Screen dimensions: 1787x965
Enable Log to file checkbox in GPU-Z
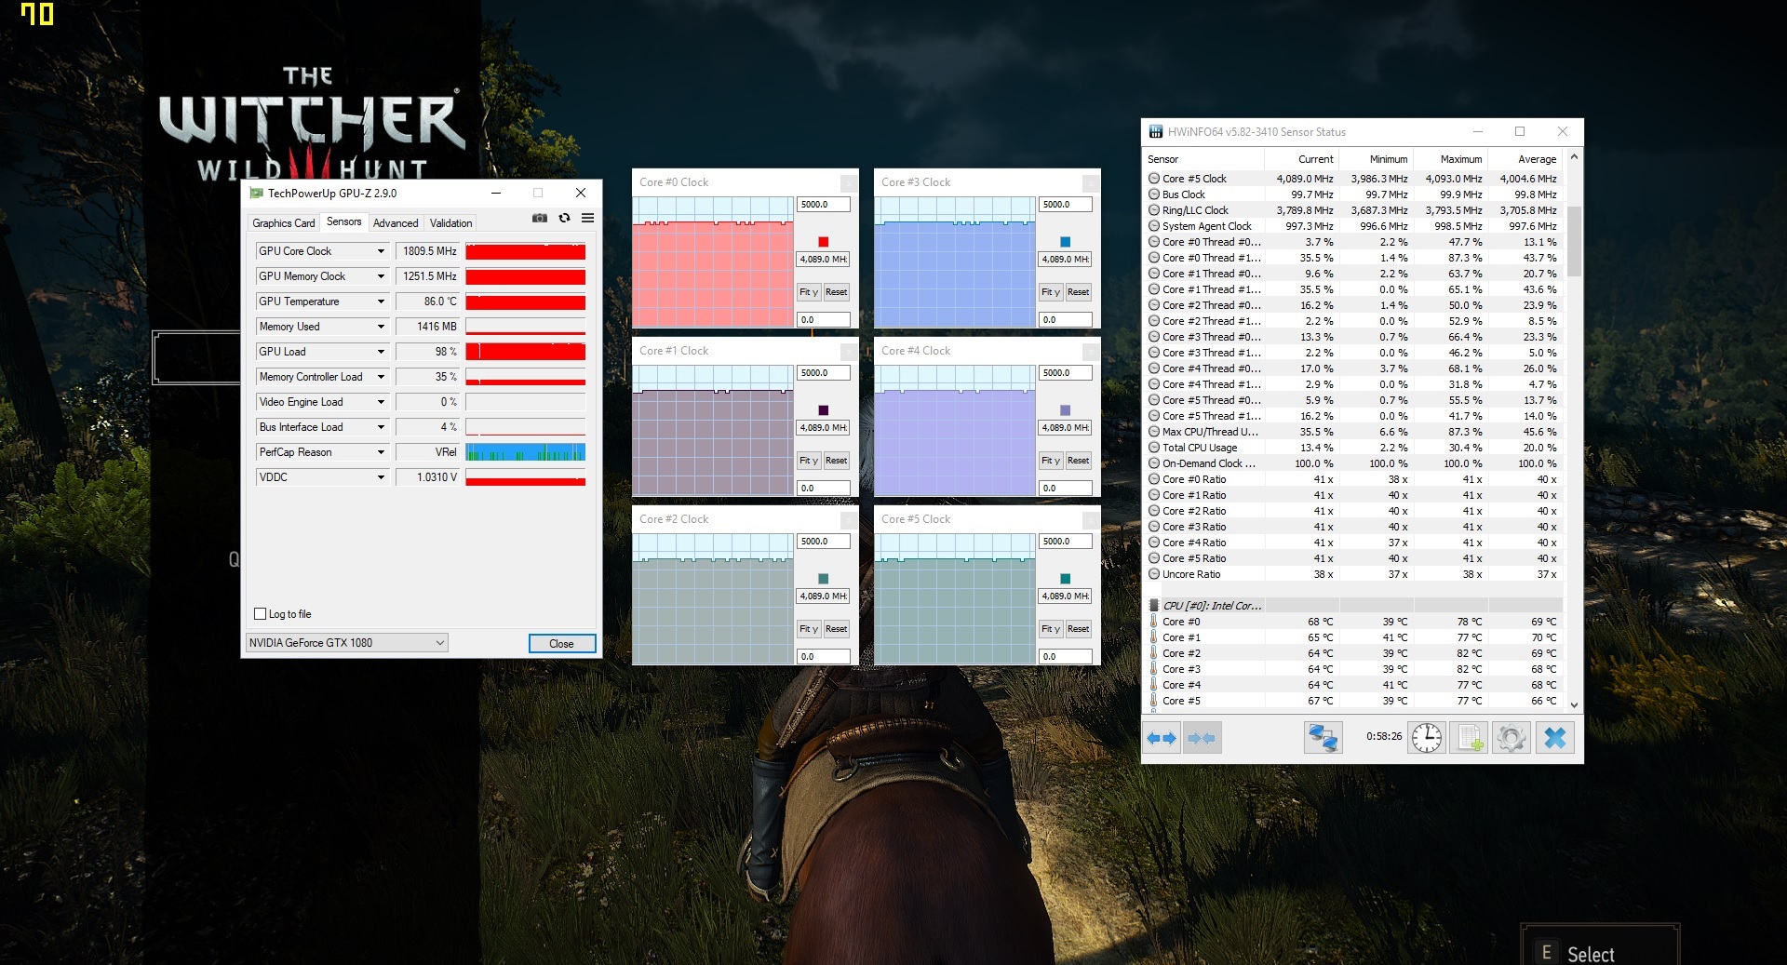tap(261, 614)
